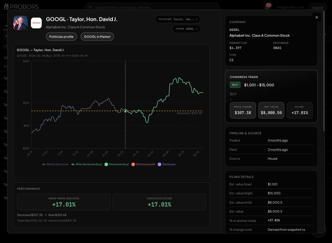Toggle Before disclosure legend series

(x=55, y=164)
